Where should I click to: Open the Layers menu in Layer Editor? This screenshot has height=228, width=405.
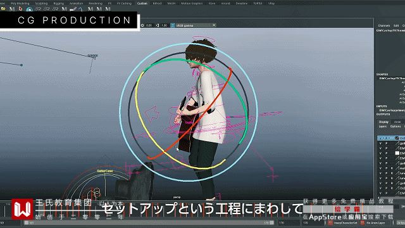click(x=382, y=127)
